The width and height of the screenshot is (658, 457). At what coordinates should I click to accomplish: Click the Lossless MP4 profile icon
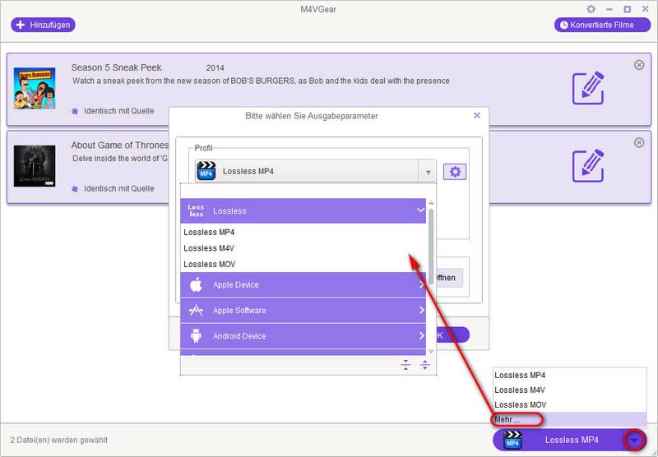pyautogui.click(x=206, y=171)
